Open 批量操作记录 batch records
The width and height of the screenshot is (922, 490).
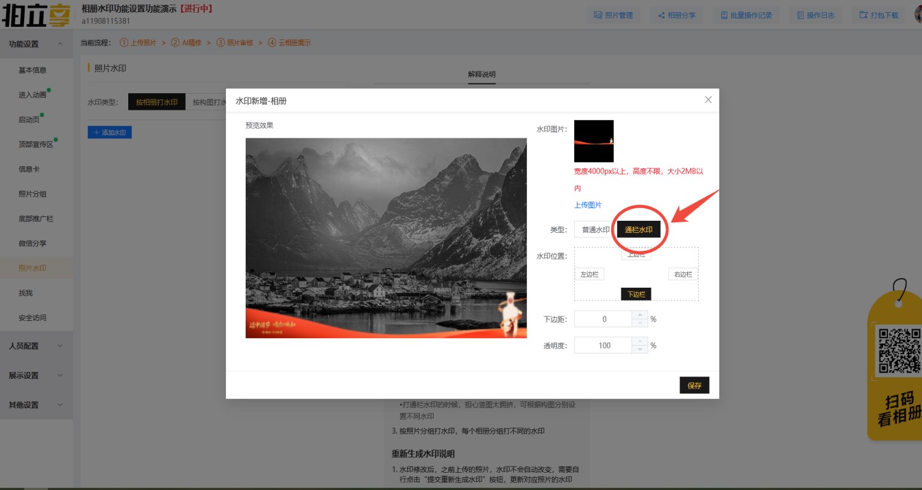tap(746, 15)
